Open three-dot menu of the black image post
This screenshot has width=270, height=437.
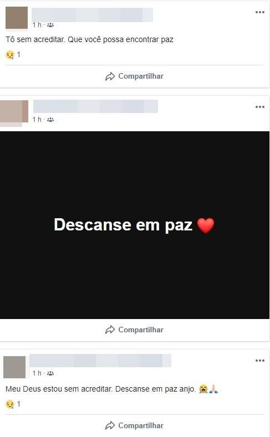point(259,107)
